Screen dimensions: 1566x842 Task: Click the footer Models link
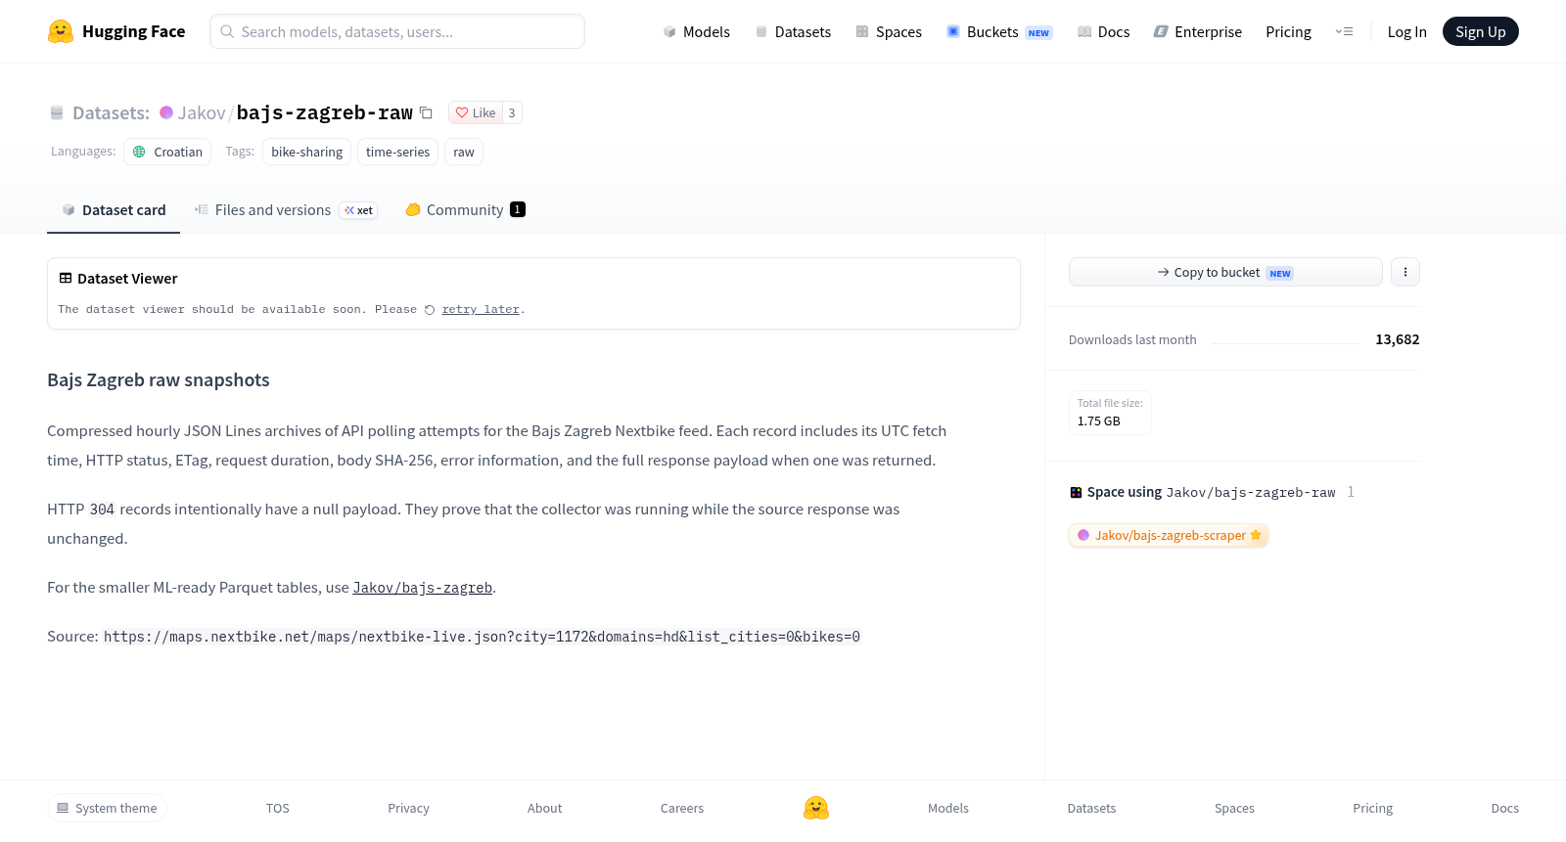point(948,808)
